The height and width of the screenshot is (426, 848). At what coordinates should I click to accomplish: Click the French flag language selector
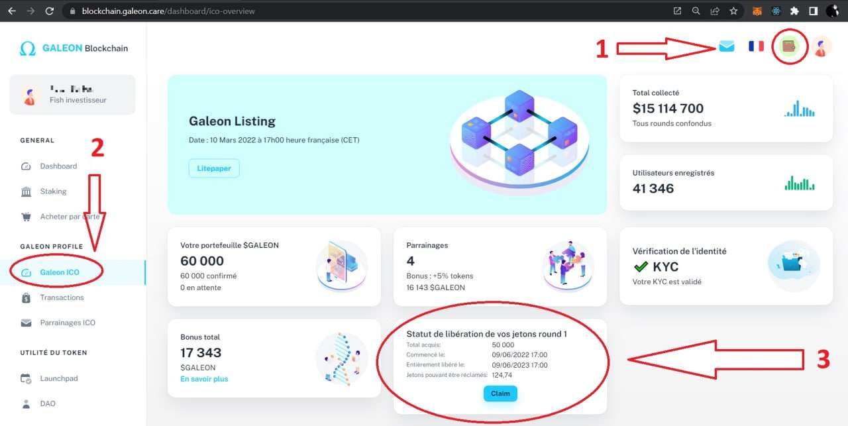click(x=756, y=46)
